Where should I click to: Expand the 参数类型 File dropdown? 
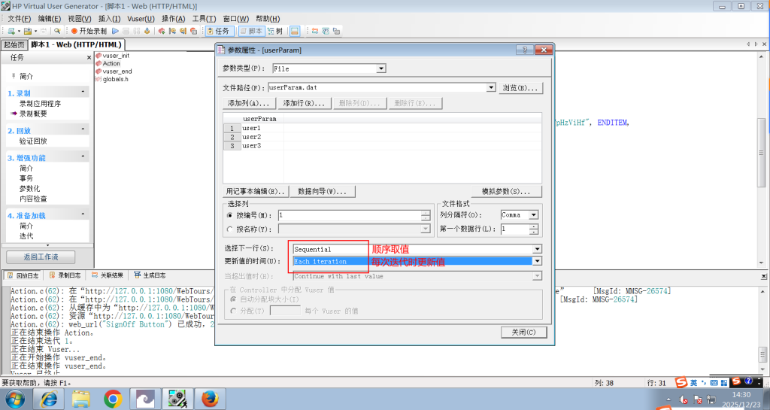pyautogui.click(x=381, y=68)
